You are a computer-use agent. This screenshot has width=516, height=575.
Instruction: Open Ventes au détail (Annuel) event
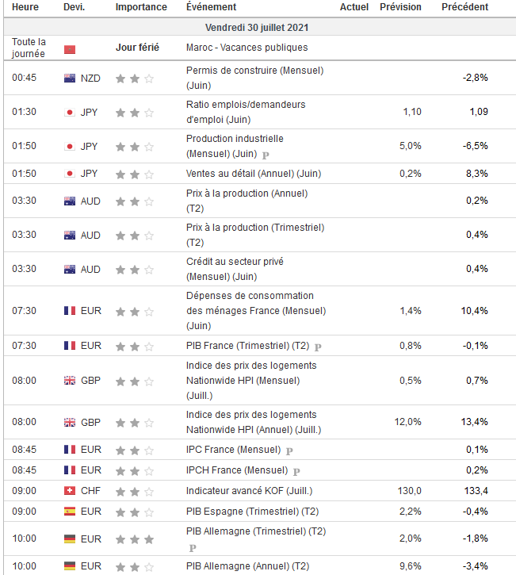tap(253, 174)
